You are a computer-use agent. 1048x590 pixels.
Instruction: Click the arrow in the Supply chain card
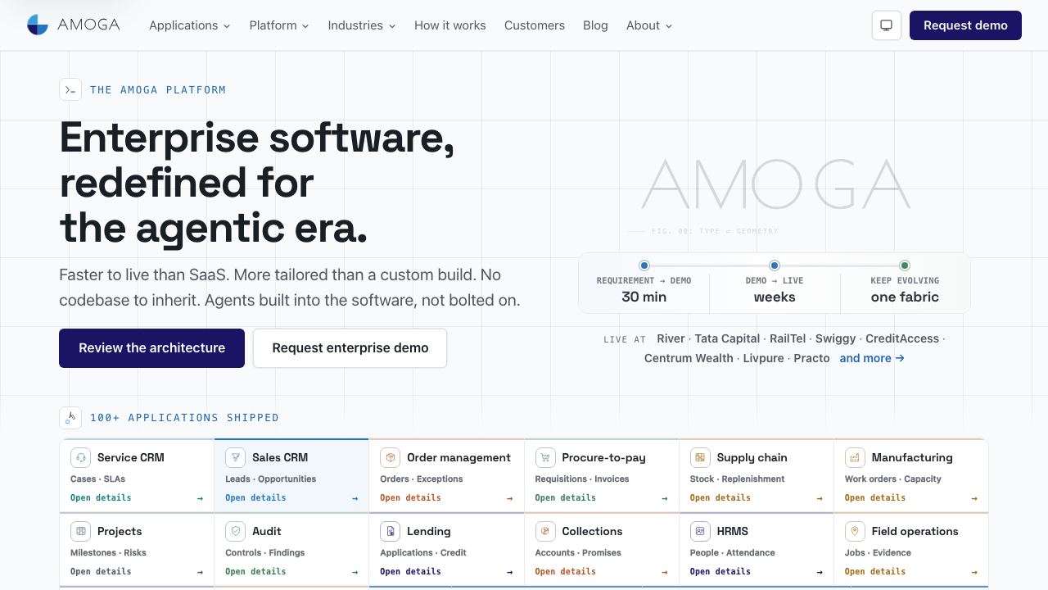(820, 498)
